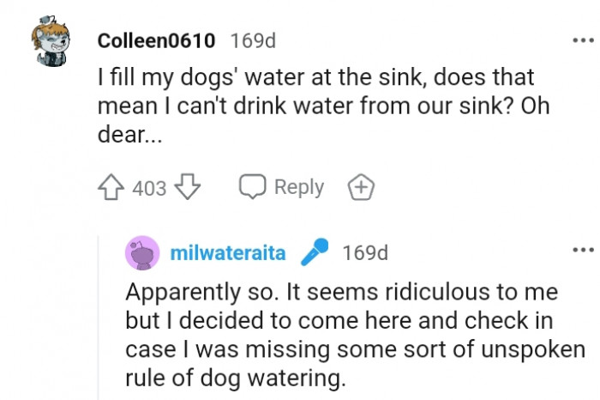
Task: Downvote Colleen0610's comment
Action: (x=188, y=187)
